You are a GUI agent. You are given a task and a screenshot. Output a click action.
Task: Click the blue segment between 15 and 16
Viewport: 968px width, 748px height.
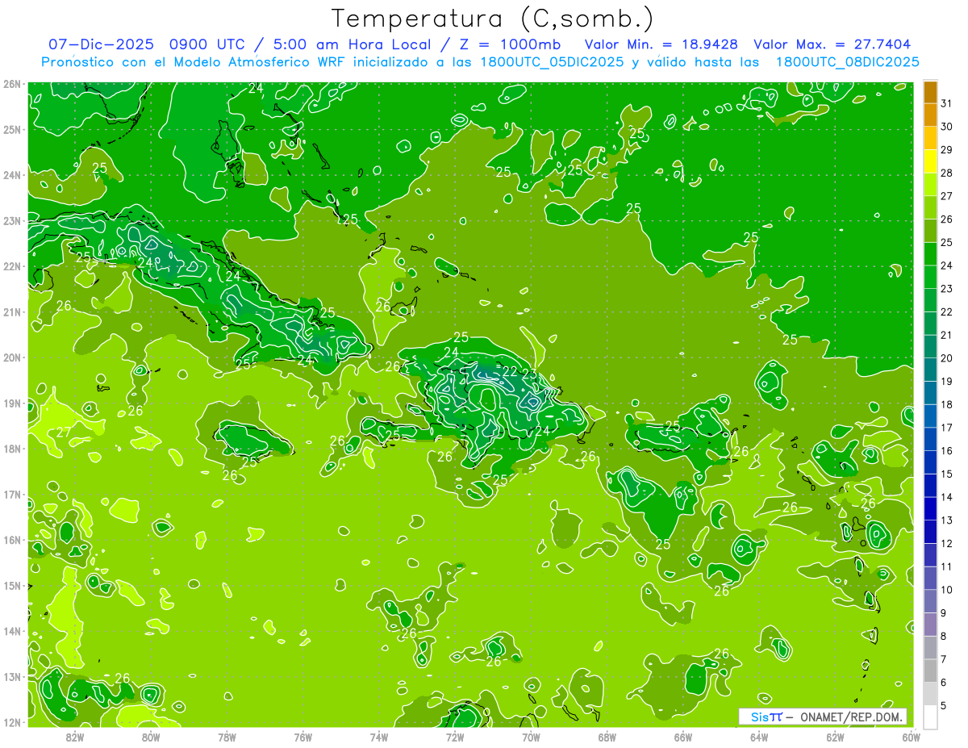930,462
